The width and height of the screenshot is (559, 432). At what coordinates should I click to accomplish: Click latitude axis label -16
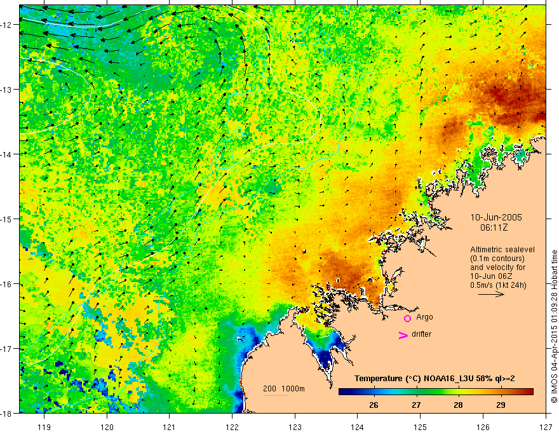pyautogui.click(x=8, y=284)
